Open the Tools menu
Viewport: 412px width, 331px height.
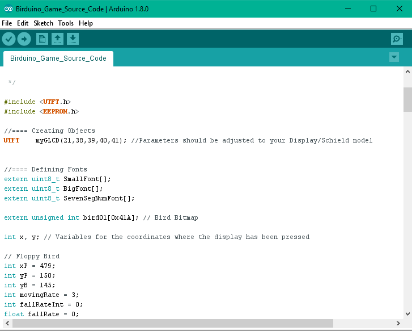coord(66,23)
